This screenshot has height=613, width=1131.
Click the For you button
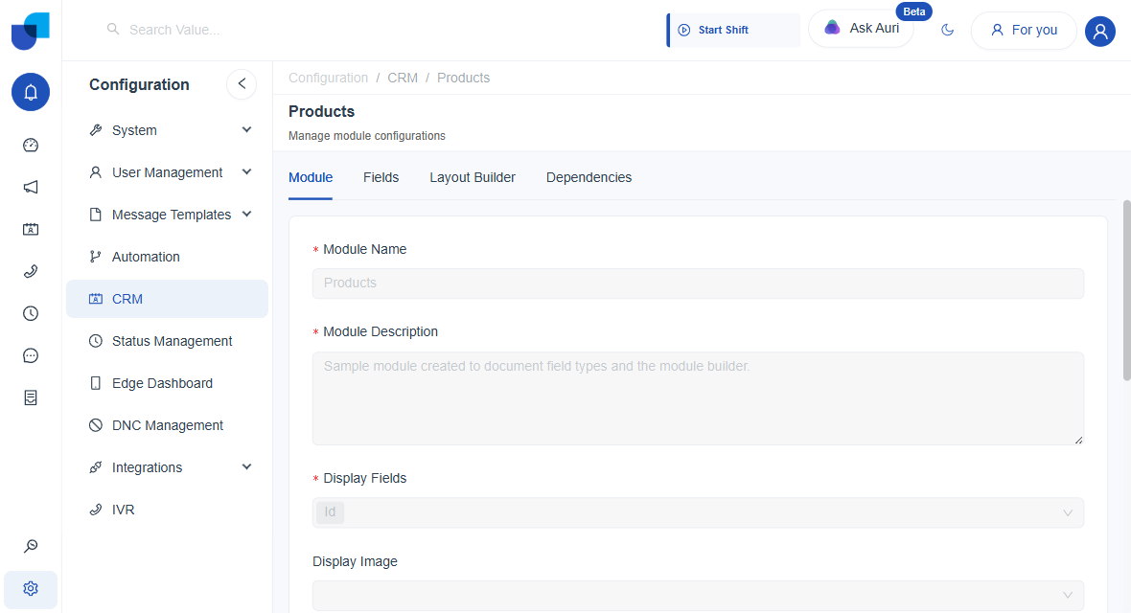tap(1024, 31)
